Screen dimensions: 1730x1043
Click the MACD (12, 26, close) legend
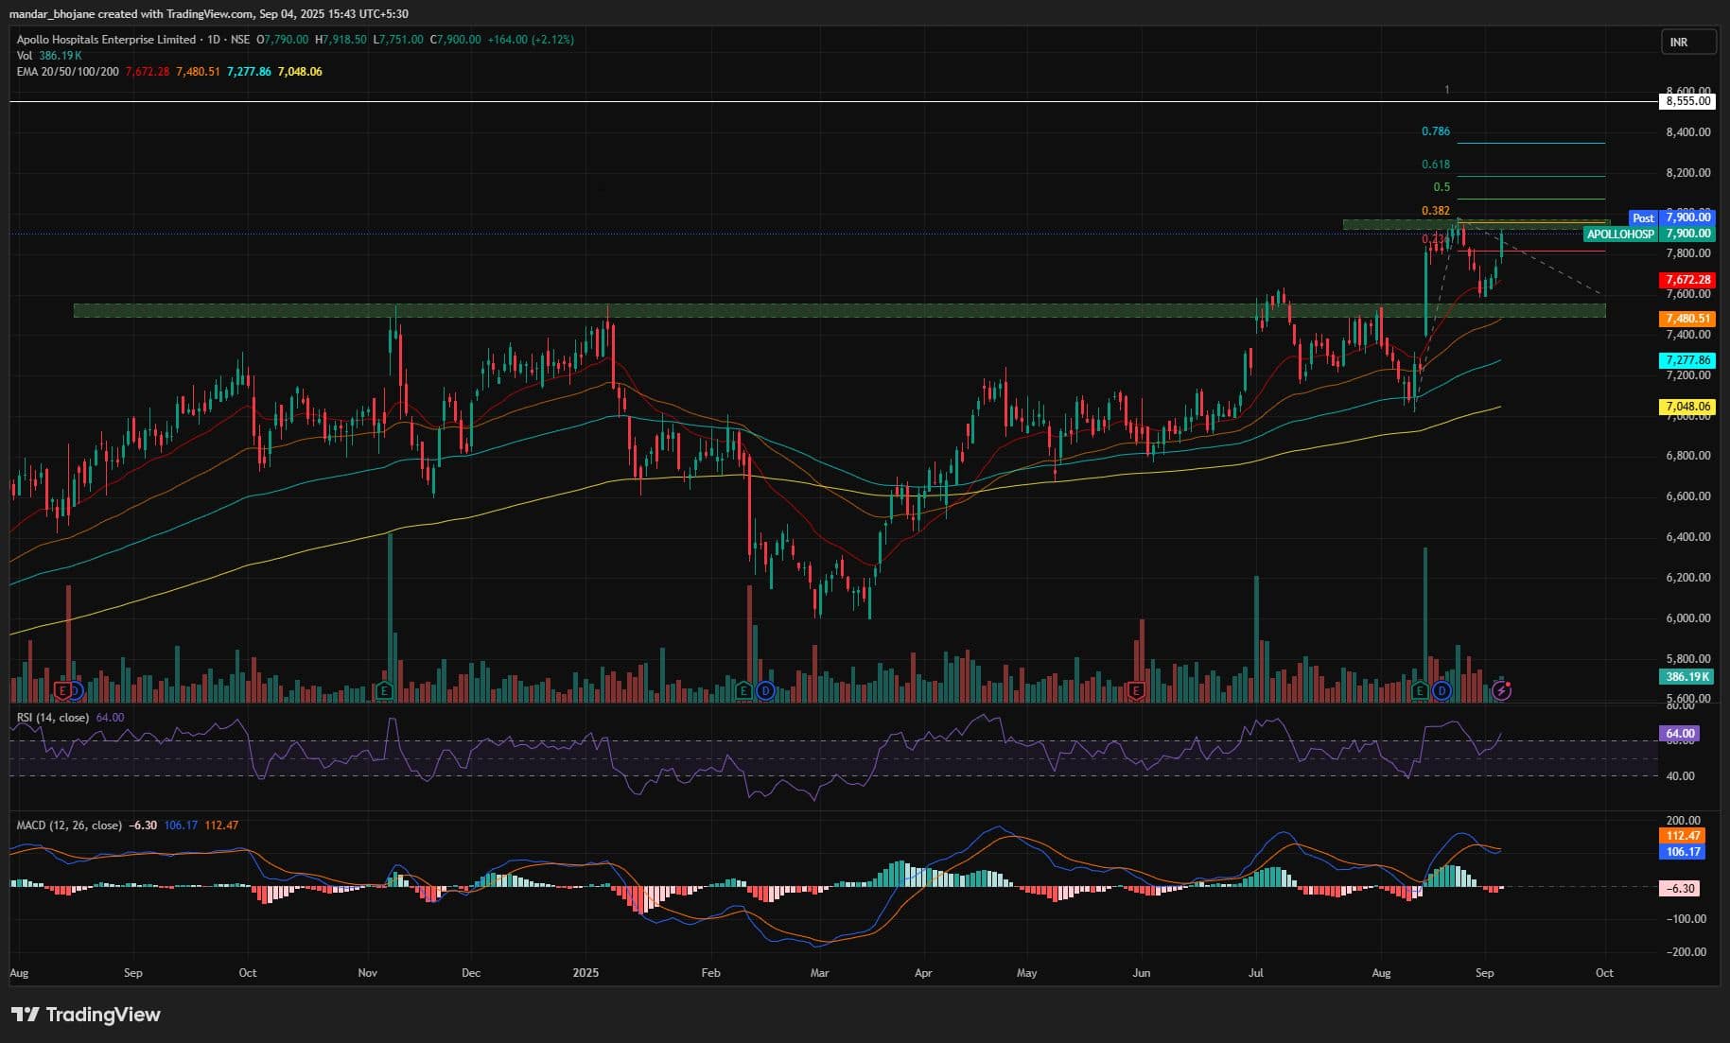click(69, 826)
